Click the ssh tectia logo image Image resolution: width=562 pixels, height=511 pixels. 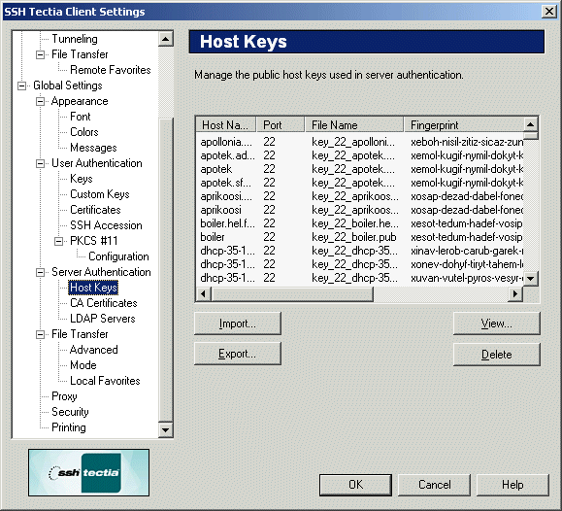[89, 472]
